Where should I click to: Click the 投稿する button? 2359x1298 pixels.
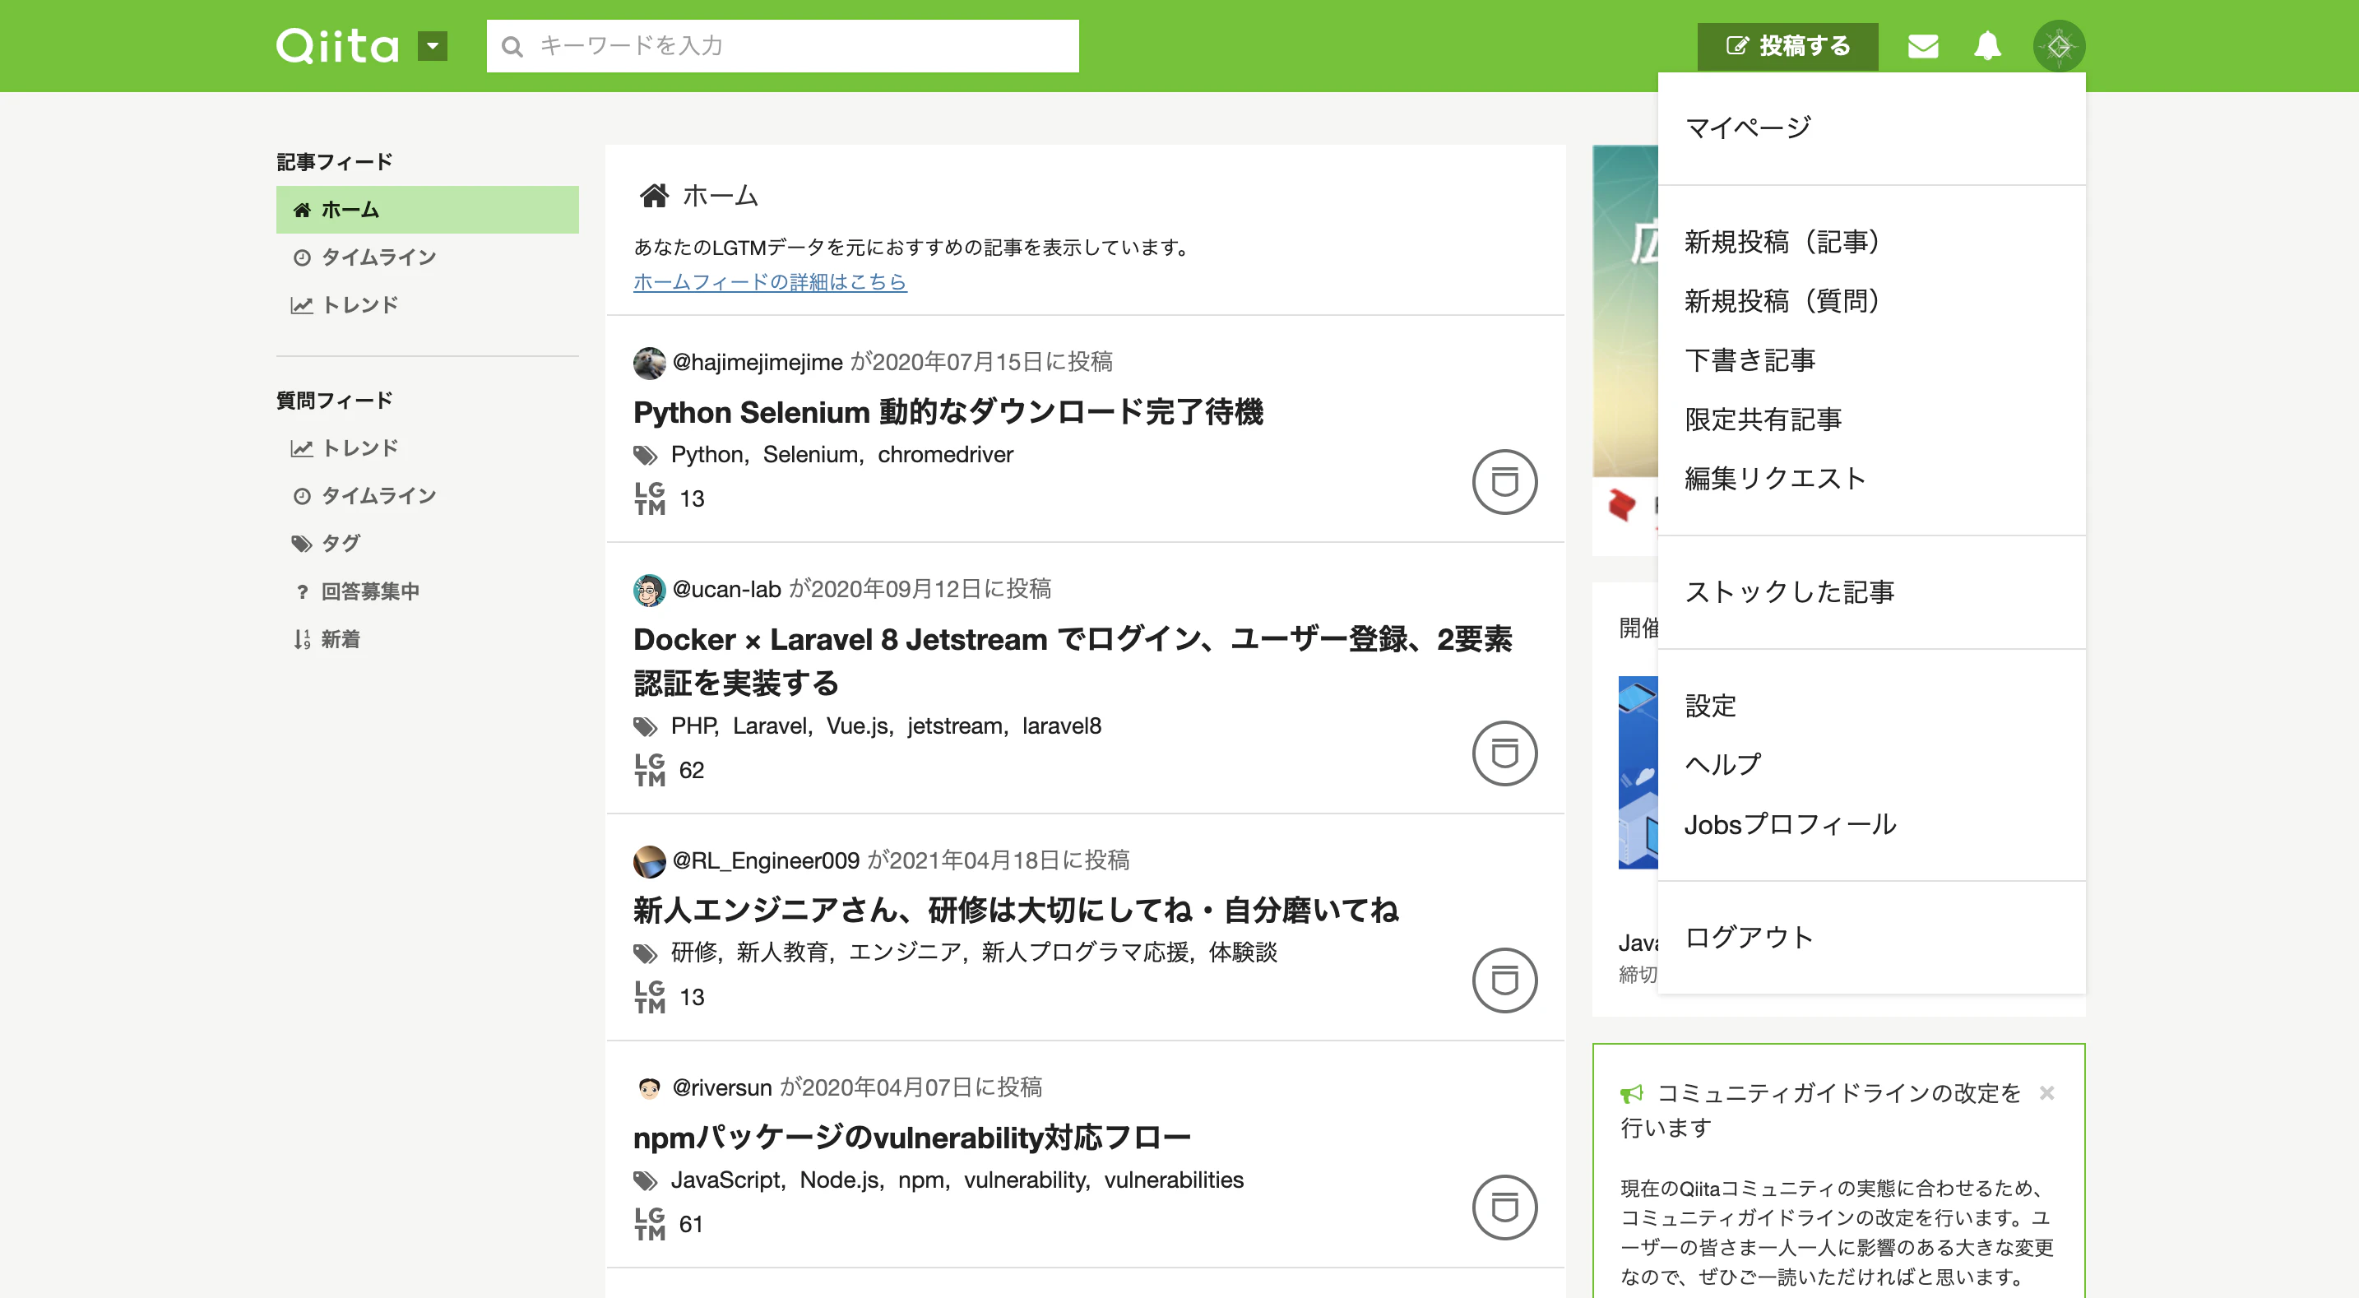pyautogui.click(x=1787, y=46)
